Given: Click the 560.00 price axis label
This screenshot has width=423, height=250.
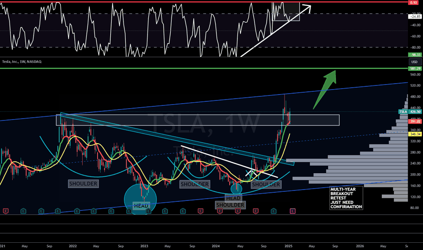Looking at the screenshot, I should (x=415, y=75).
